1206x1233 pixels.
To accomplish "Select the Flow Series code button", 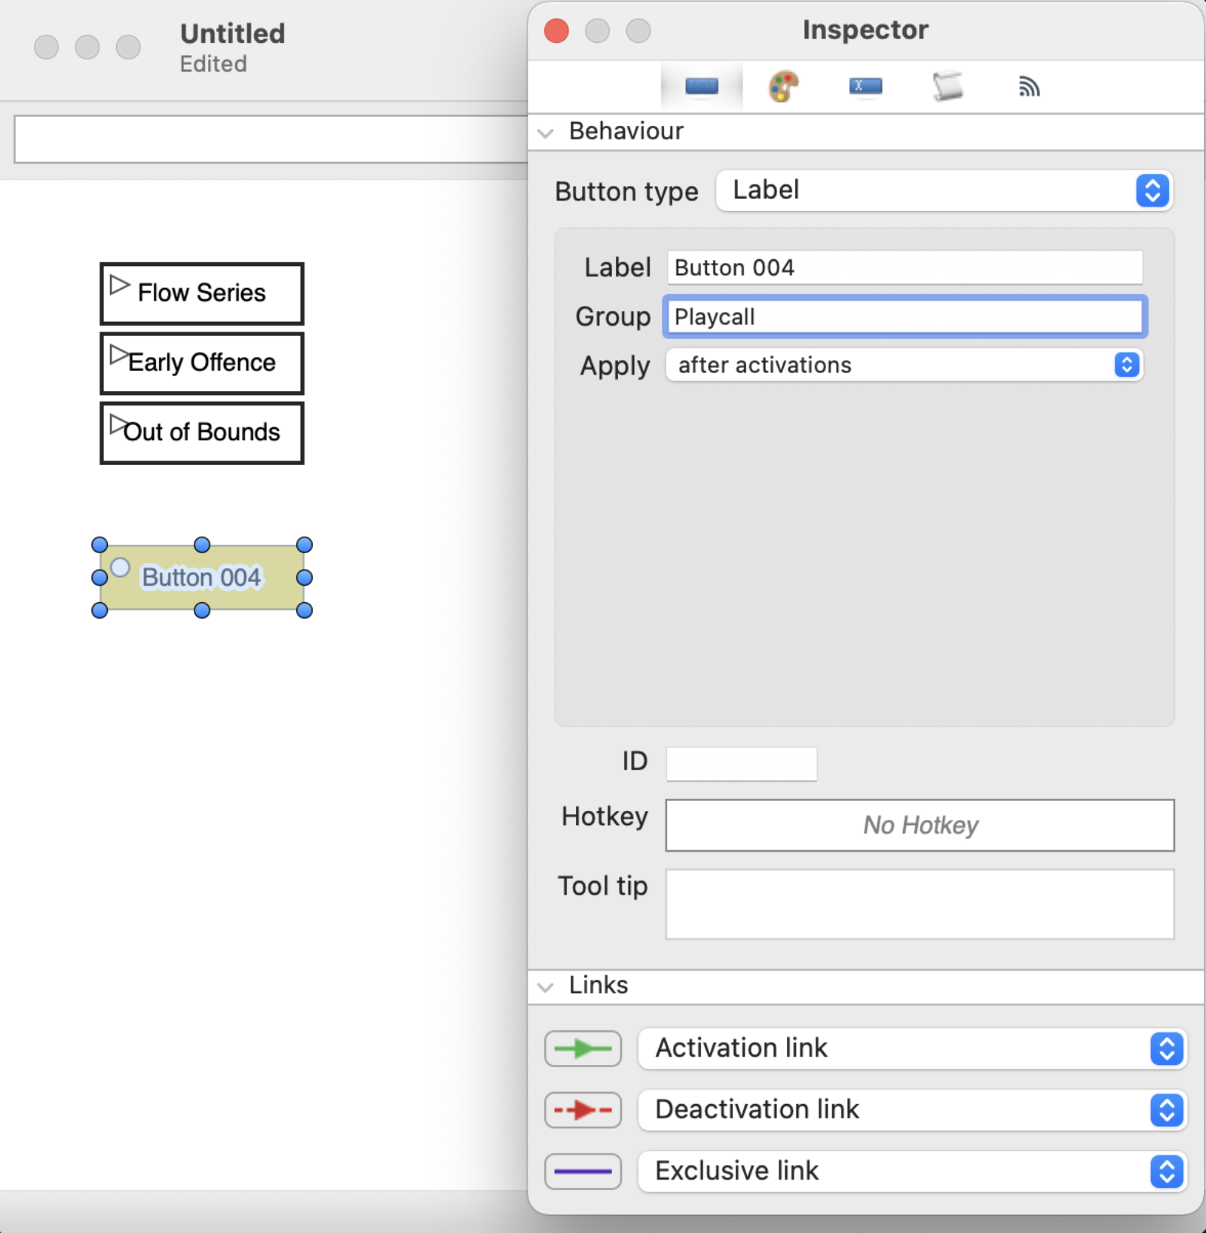I will tap(201, 293).
